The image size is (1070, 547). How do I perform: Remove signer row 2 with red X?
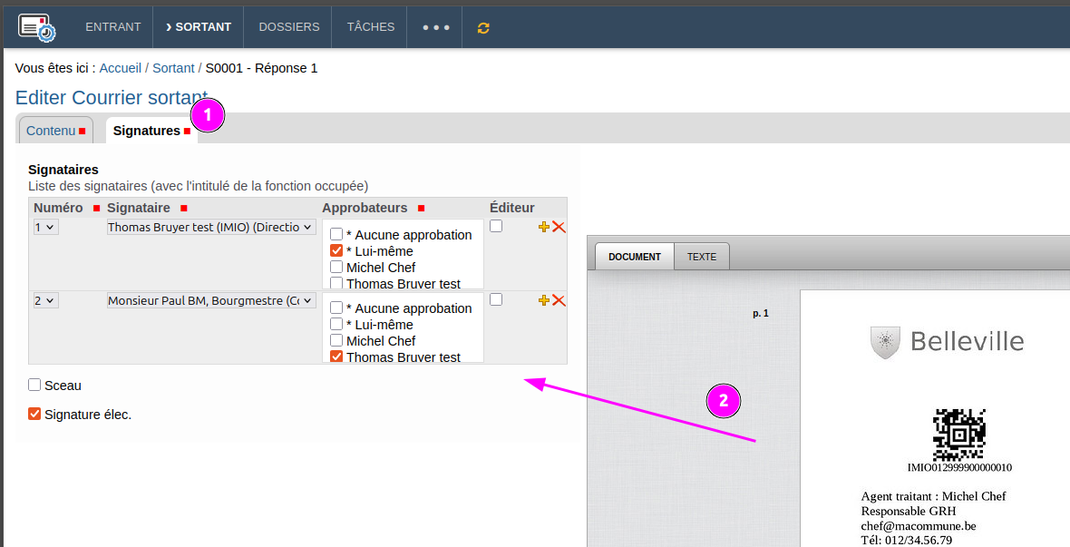(x=559, y=300)
